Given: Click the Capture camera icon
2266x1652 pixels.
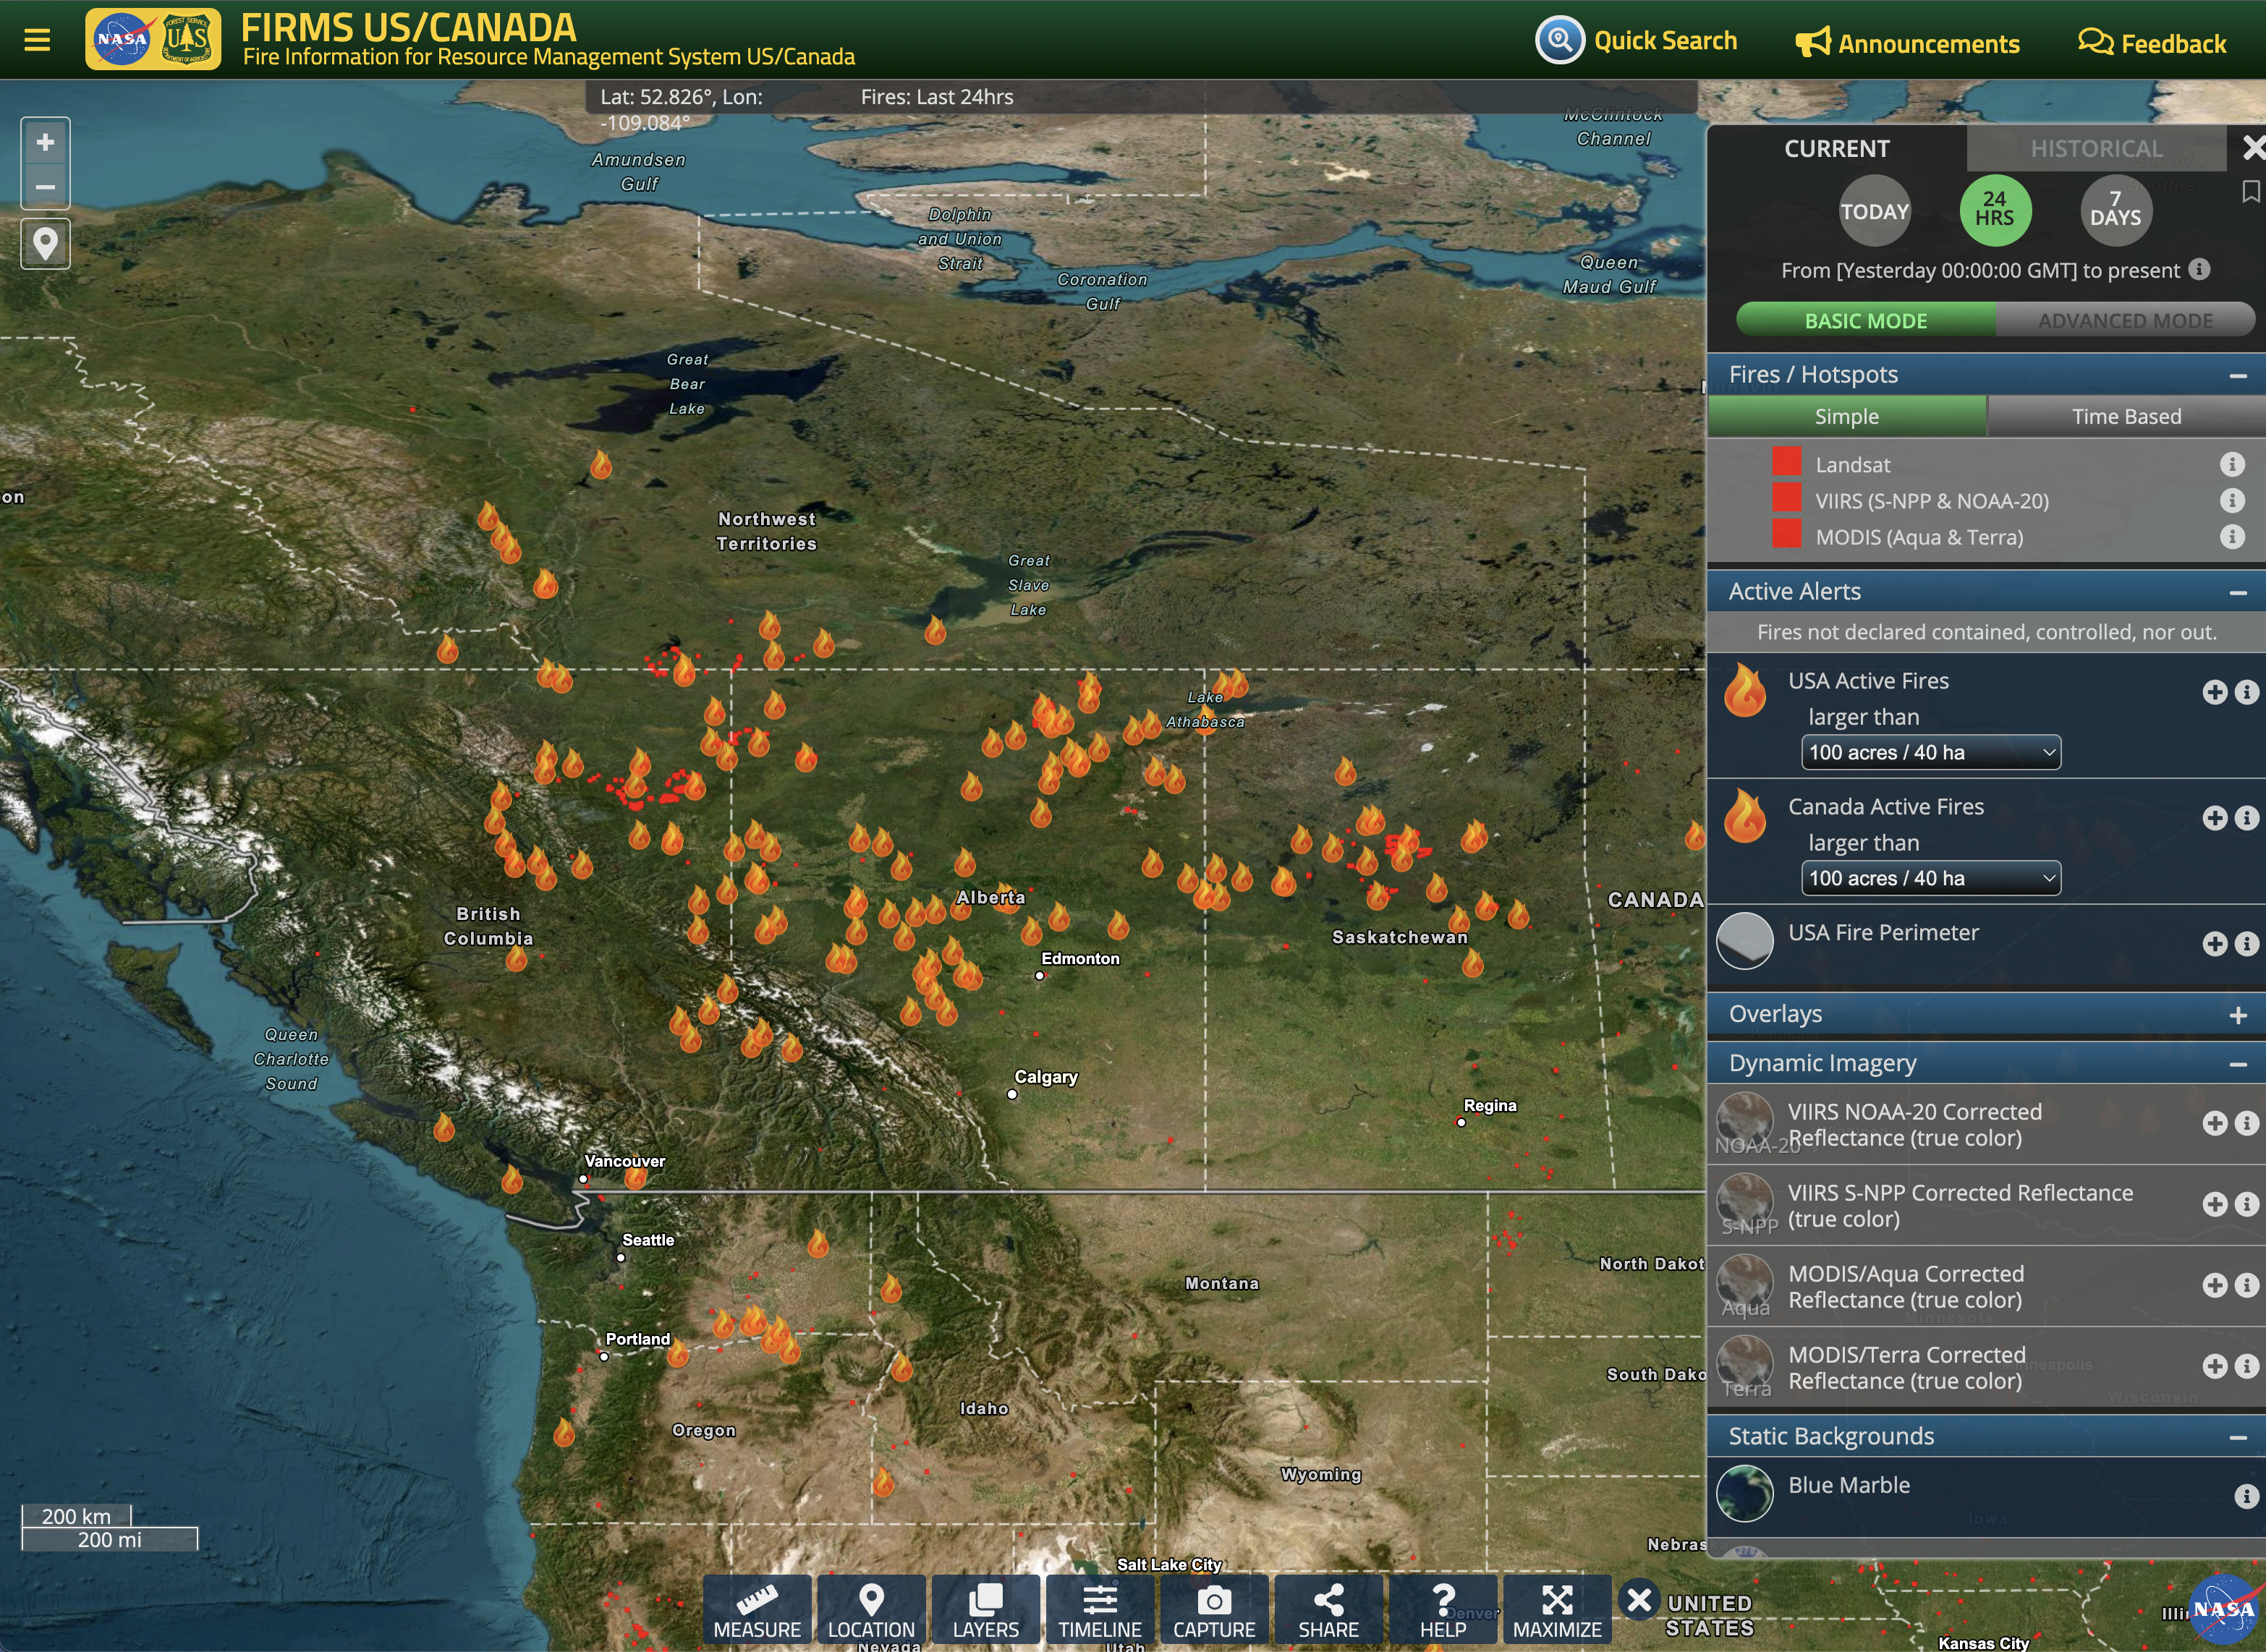Looking at the screenshot, I should tap(1214, 1610).
